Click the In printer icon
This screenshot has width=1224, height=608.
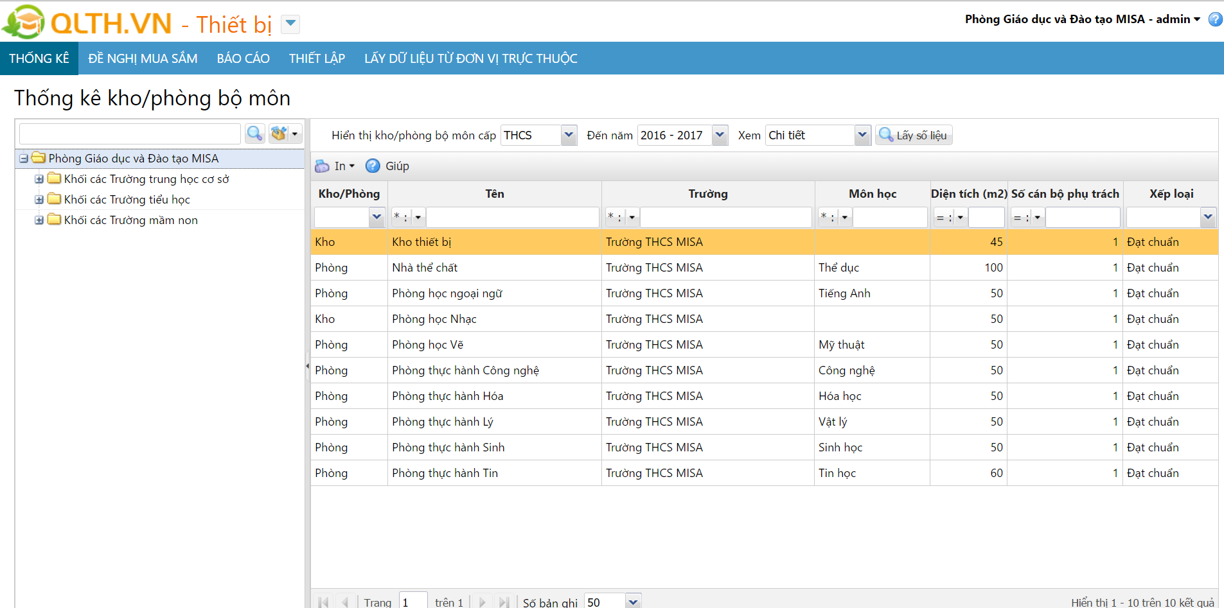(x=322, y=166)
